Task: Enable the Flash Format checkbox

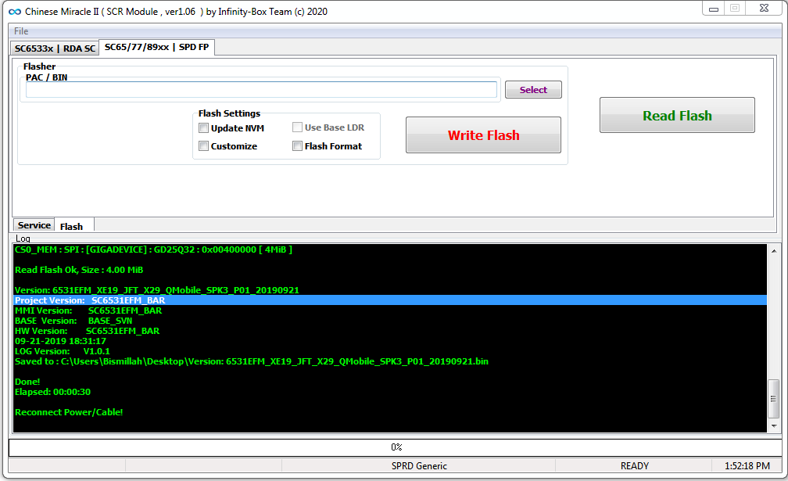Action: tap(298, 146)
